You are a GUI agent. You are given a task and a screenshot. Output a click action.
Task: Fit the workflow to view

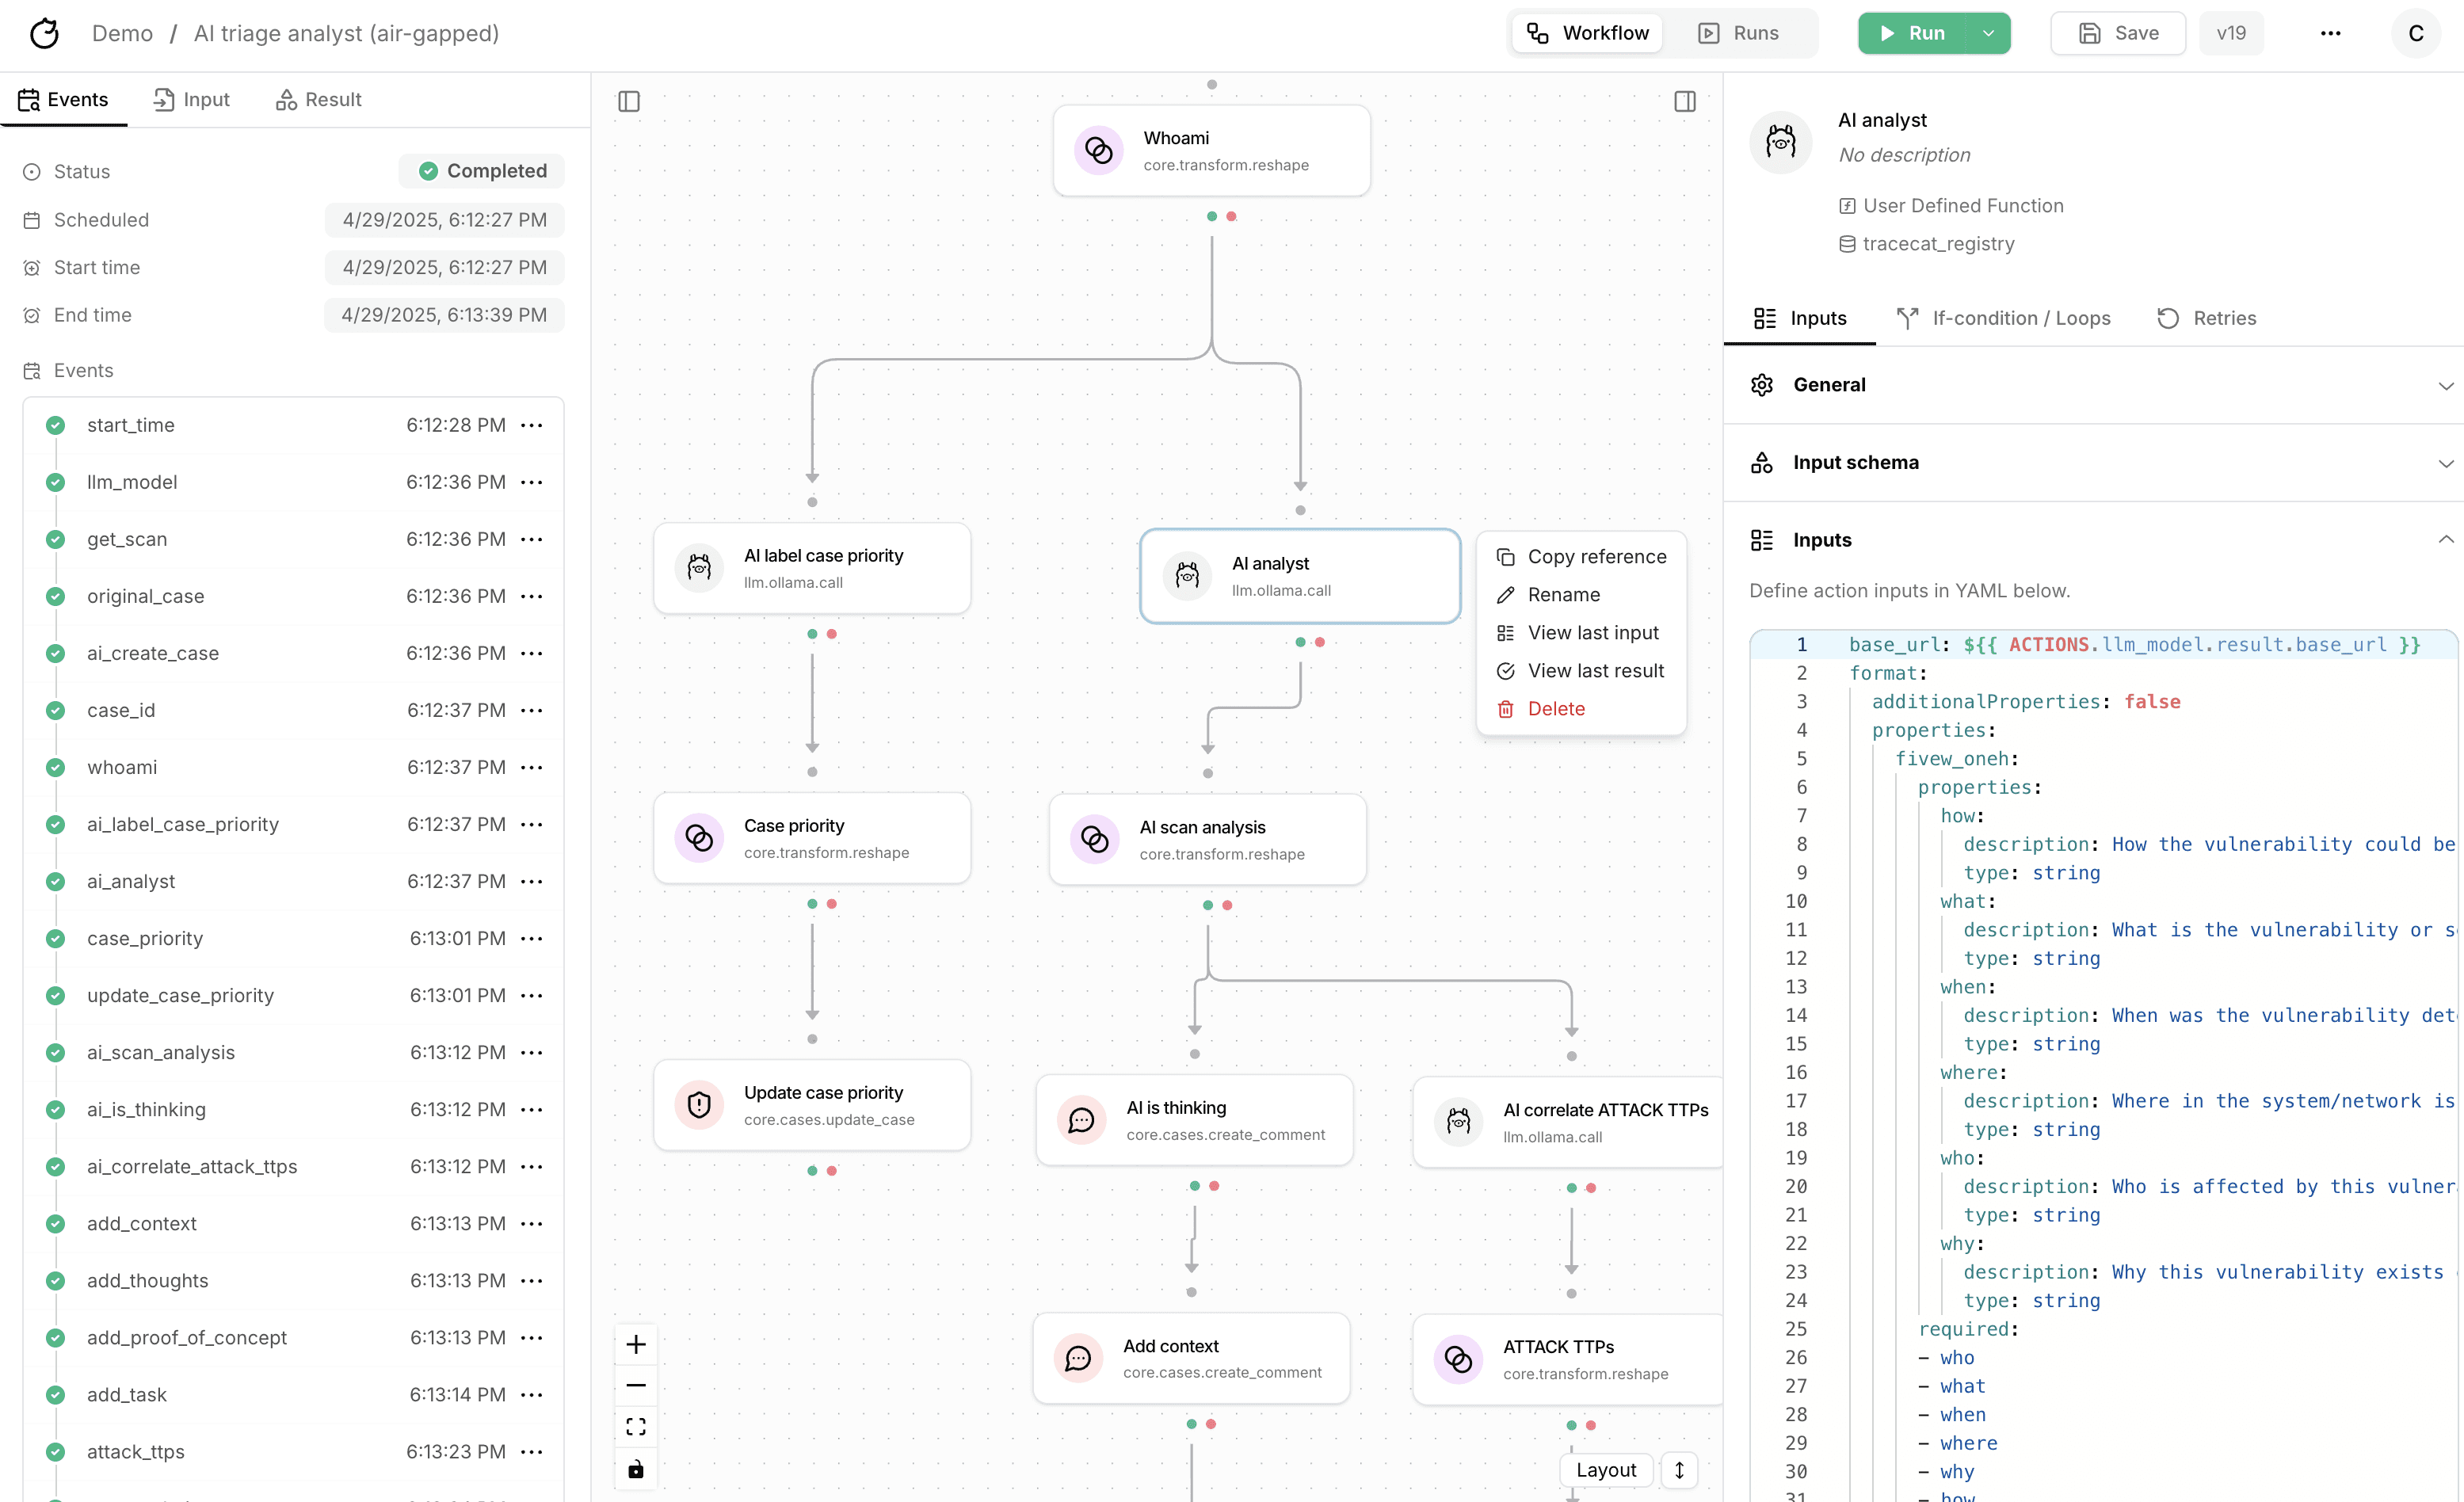point(636,1426)
